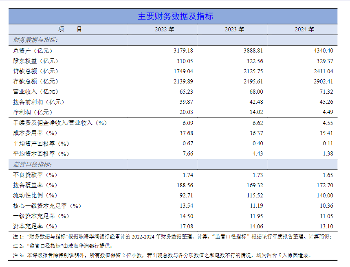Select the 2022年 column header

pos(165,29)
